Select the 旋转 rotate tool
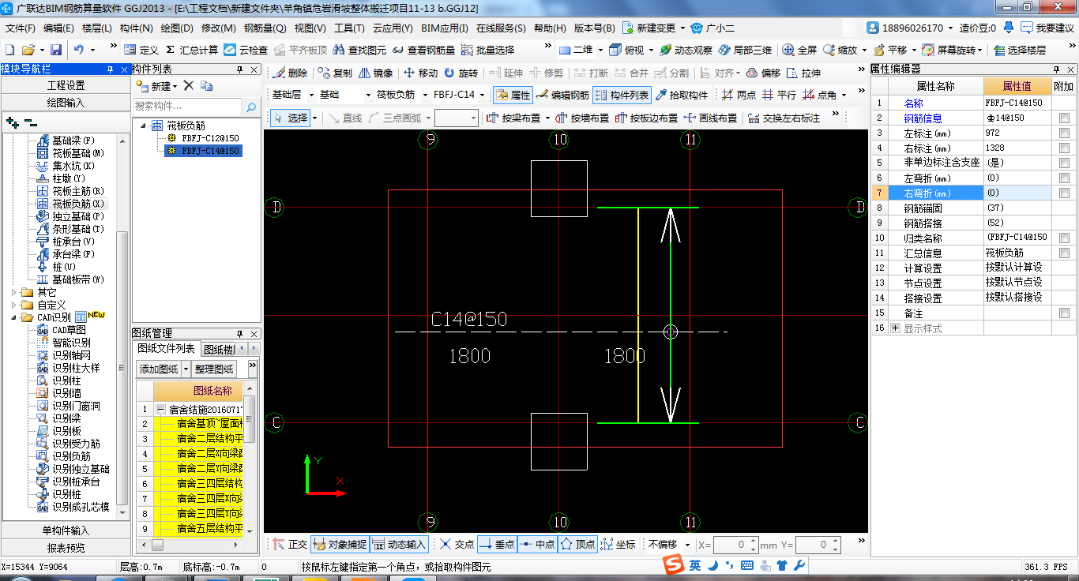Image resolution: width=1079 pixels, height=581 pixels. tap(461, 73)
